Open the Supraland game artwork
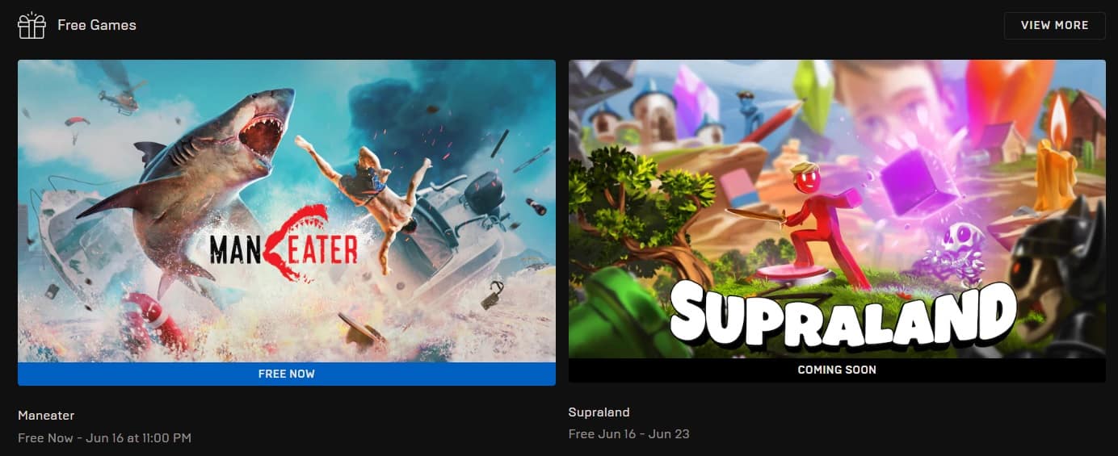1118x456 pixels. [837, 209]
